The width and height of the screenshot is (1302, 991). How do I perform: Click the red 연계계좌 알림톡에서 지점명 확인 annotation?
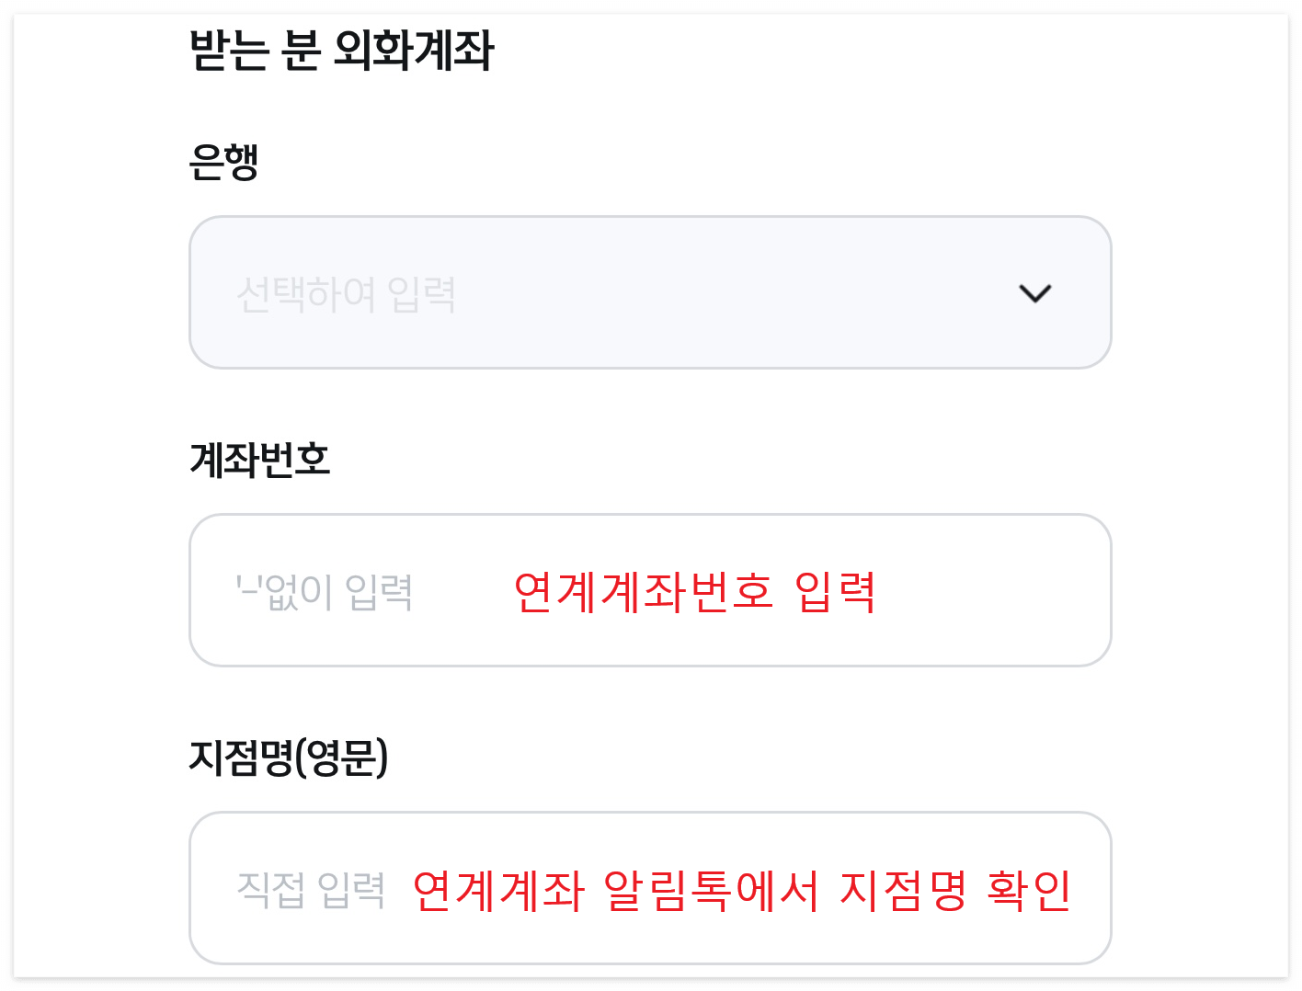click(x=746, y=888)
